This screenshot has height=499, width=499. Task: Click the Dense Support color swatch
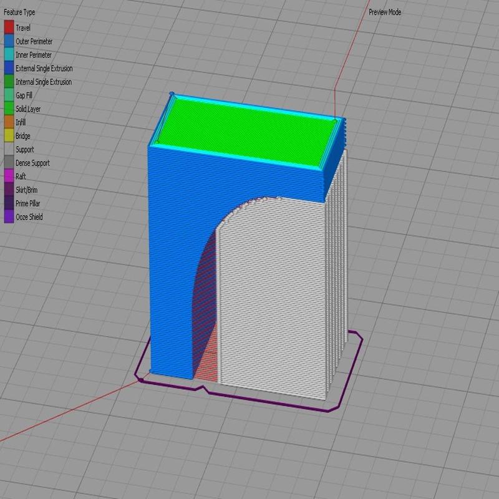[9, 163]
